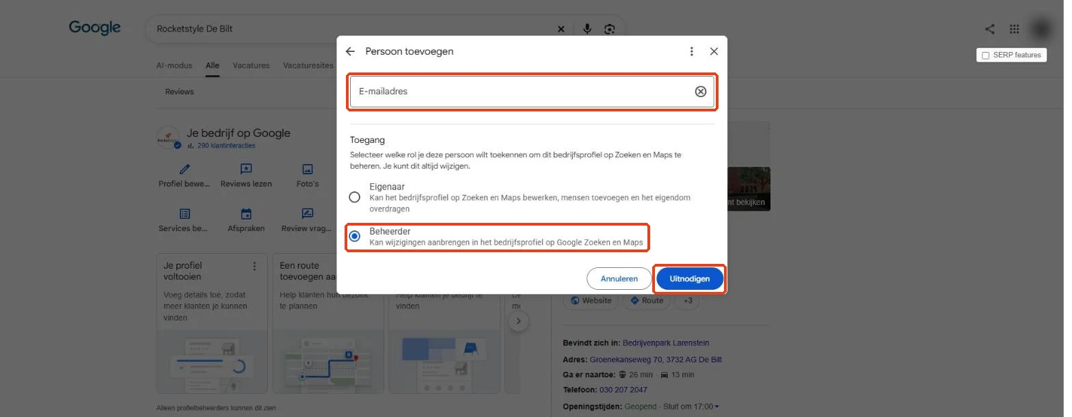
Task: Click the Je bedrijf op Google heading
Action: point(239,133)
